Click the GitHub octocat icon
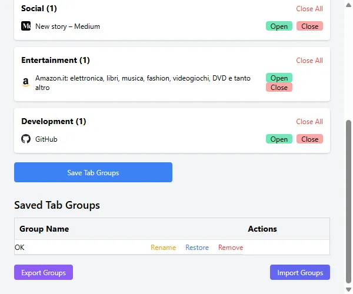 coord(26,139)
